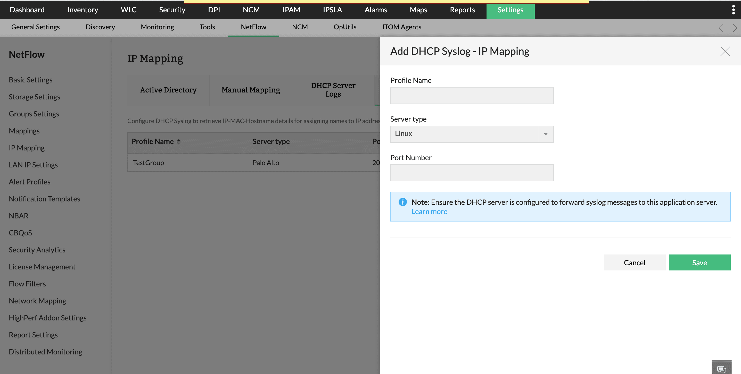Expand the Server type dropdown arrow

coord(545,134)
